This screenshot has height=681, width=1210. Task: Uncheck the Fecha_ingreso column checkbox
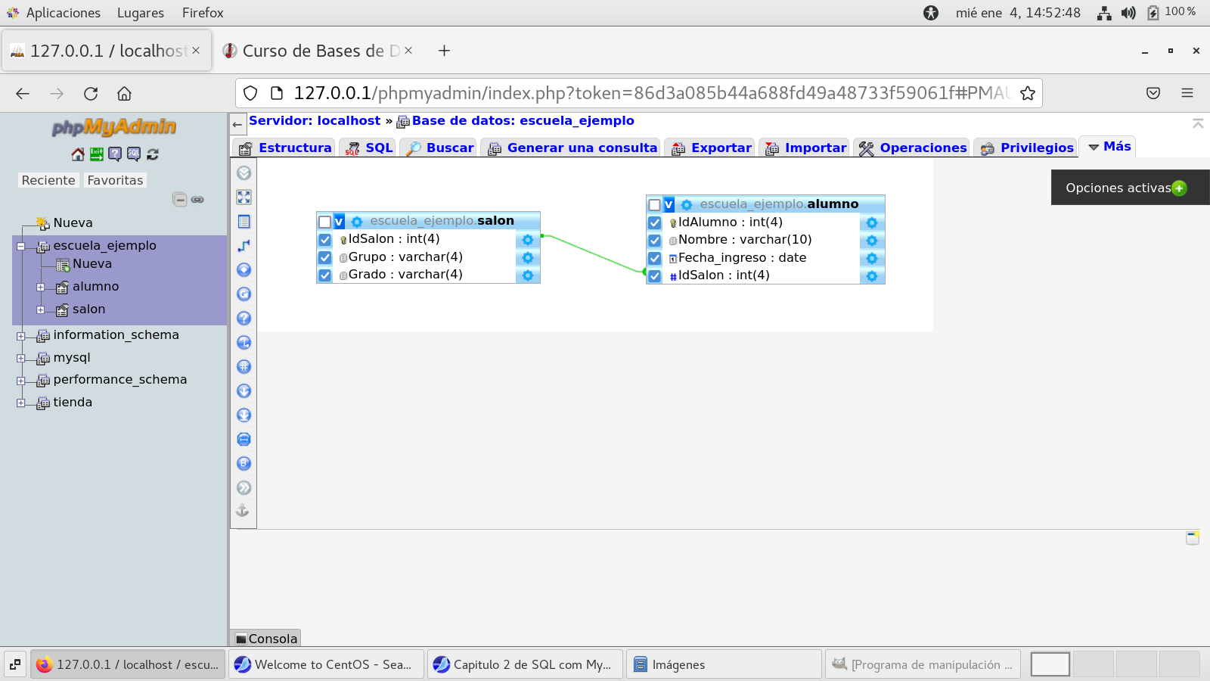click(655, 258)
